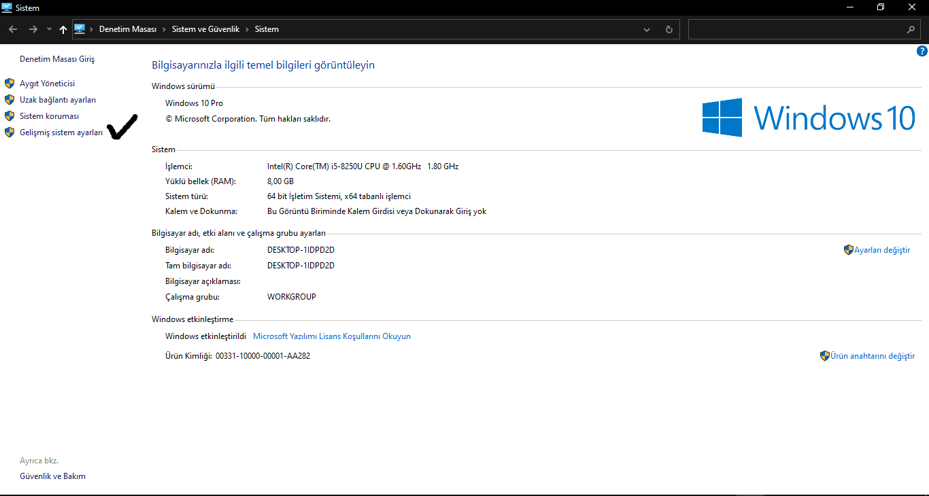Expand the address bar history dropdown
The width and height of the screenshot is (929, 496).
[647, 29]
